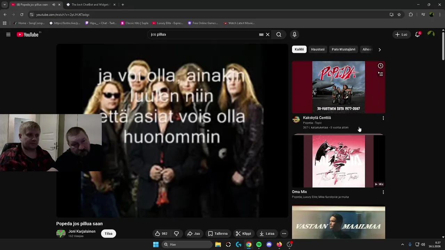Open the YouTube guide hamburger menu

(x=8, y=34)
